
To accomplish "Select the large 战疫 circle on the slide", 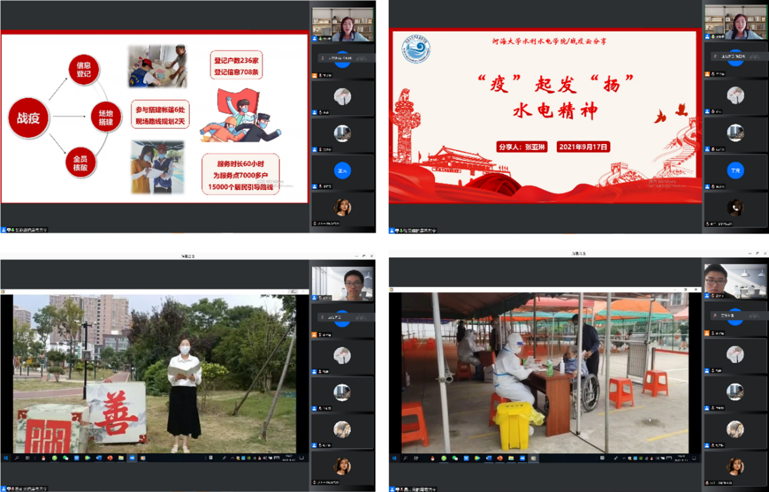I will [x=28, y=118].
